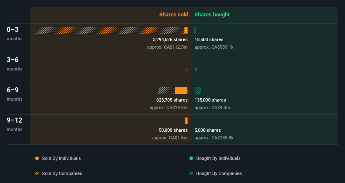Click the 3,294,526 shares value
Image resolution: width=345 pixels, height=183 pixels.
point(170,39)
